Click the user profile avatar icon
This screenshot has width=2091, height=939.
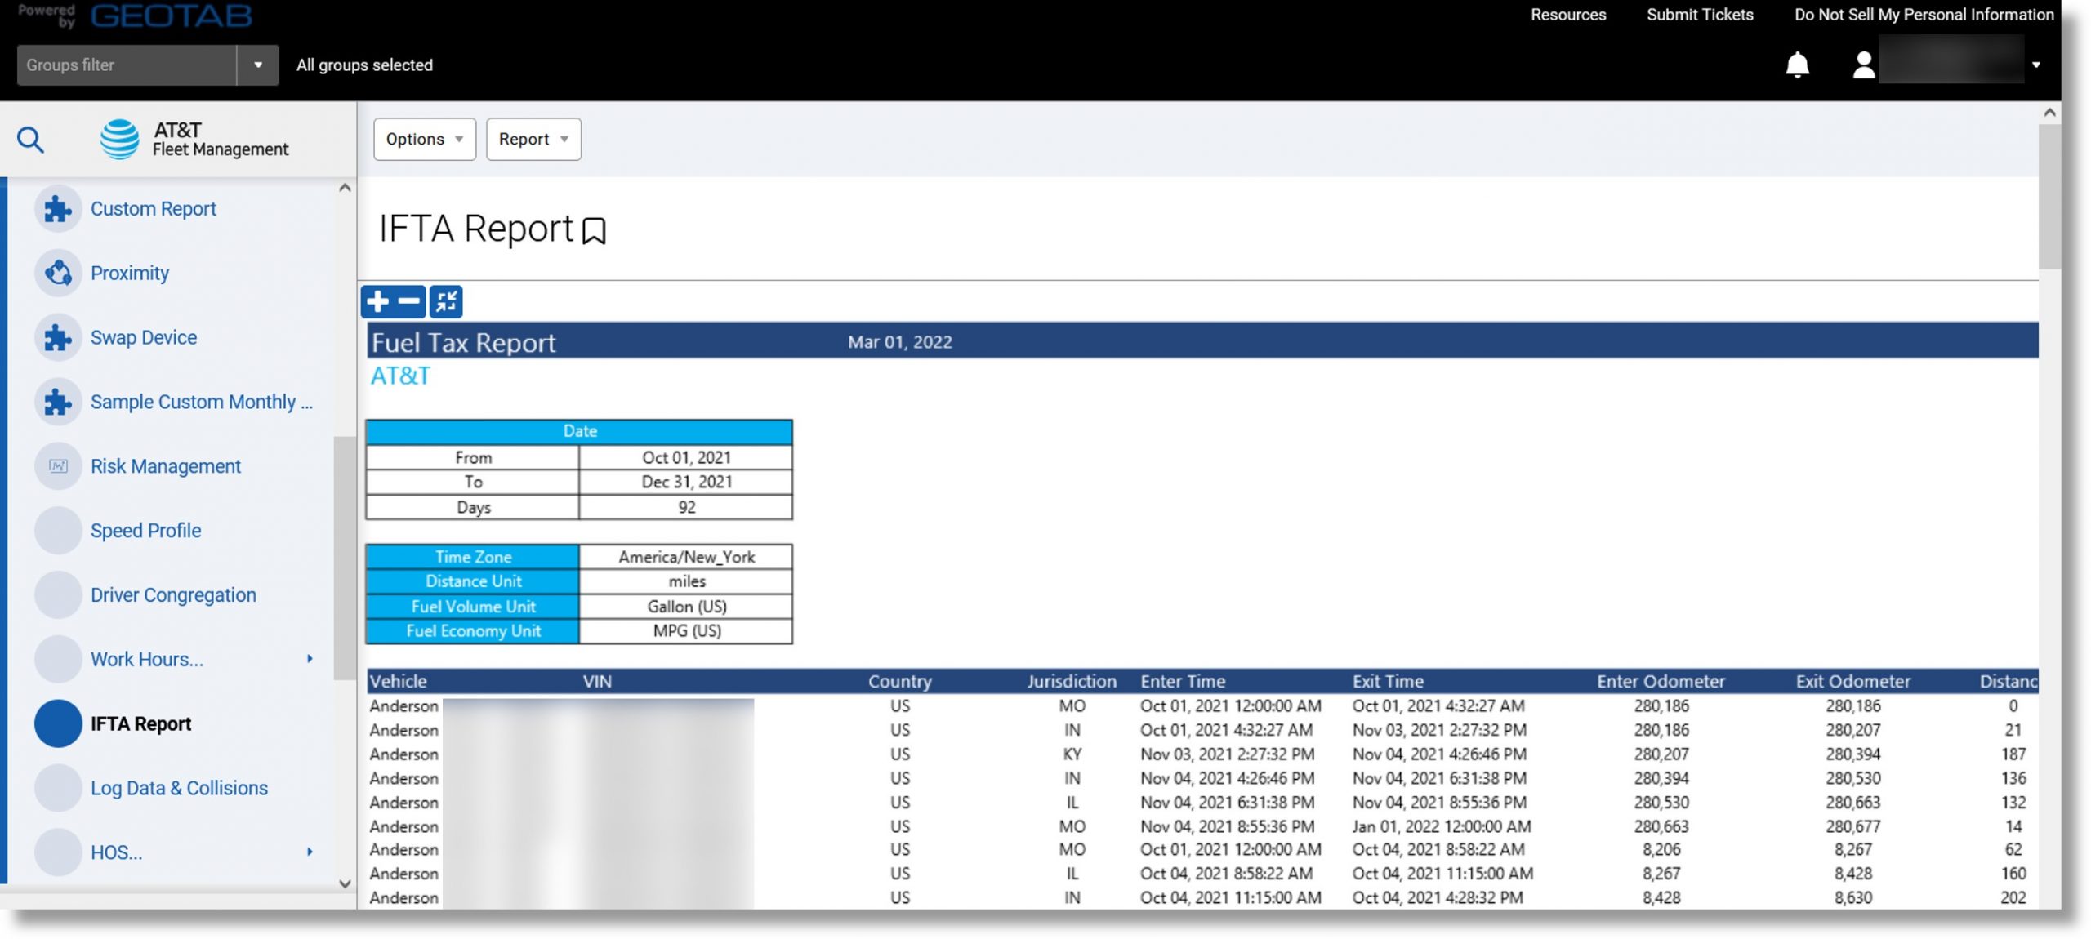(1863, 65)
